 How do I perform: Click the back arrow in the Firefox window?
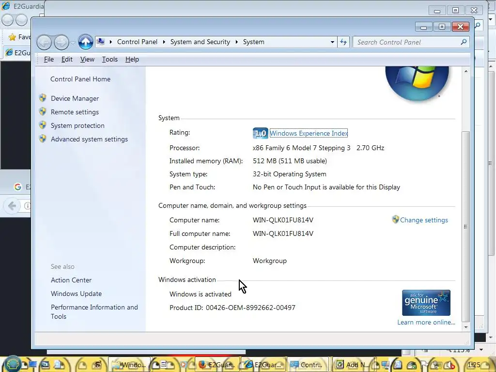click(x=12, y=206)
